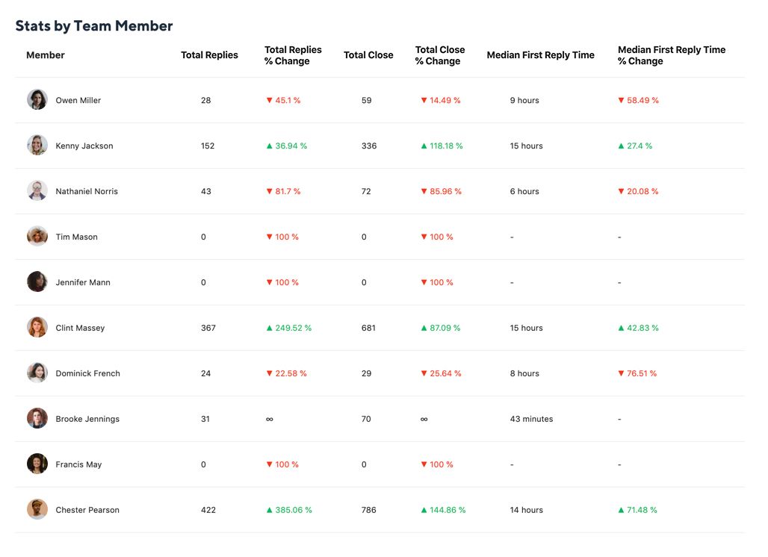Image resolution: width=768 pixels, height=557 pixels.
Task: Sort by the Total Replies column header
Action: [209, 55]
